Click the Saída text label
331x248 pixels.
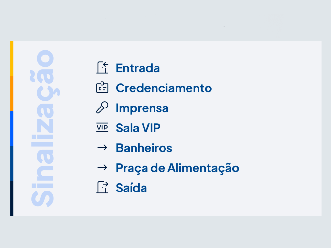click(x=131, y=188)
